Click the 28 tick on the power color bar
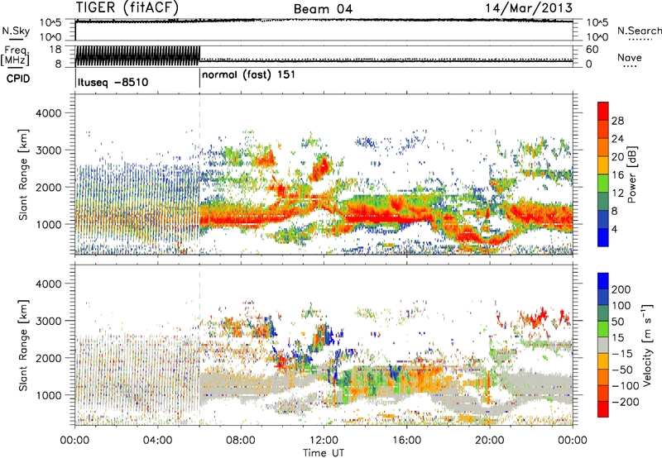This screenshot has width=662, height=458. [x=617, y=121]
